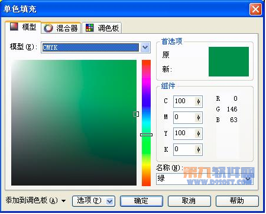The height and width of the screenshot is (214, 266).
Task: Click the B value 63 text
Action: click(233, 120)
